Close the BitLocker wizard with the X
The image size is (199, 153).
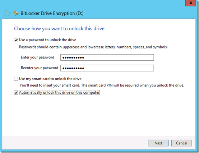[191, 3]
